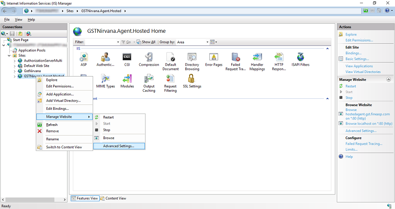Select Refresh in the context menu
The image size is (395, 209).
tap(65, 125)
